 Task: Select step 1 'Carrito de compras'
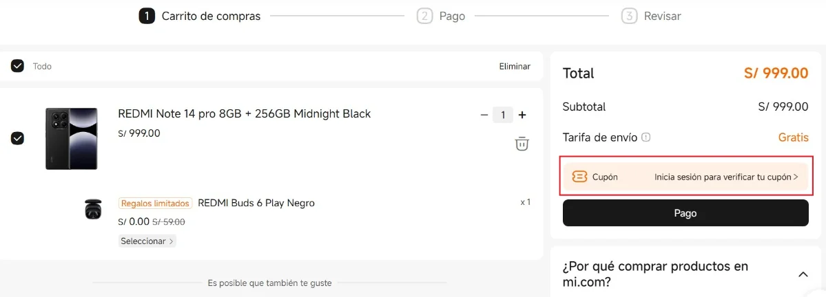(200, 16)
